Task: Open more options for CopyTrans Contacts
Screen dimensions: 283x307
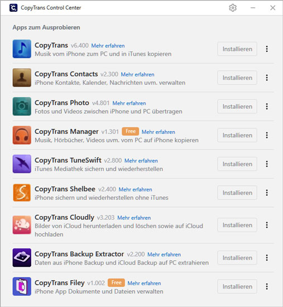Action: click(267, 78)
